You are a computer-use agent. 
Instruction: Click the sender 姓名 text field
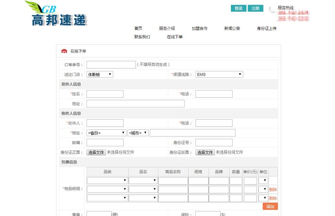pos(105,94)
